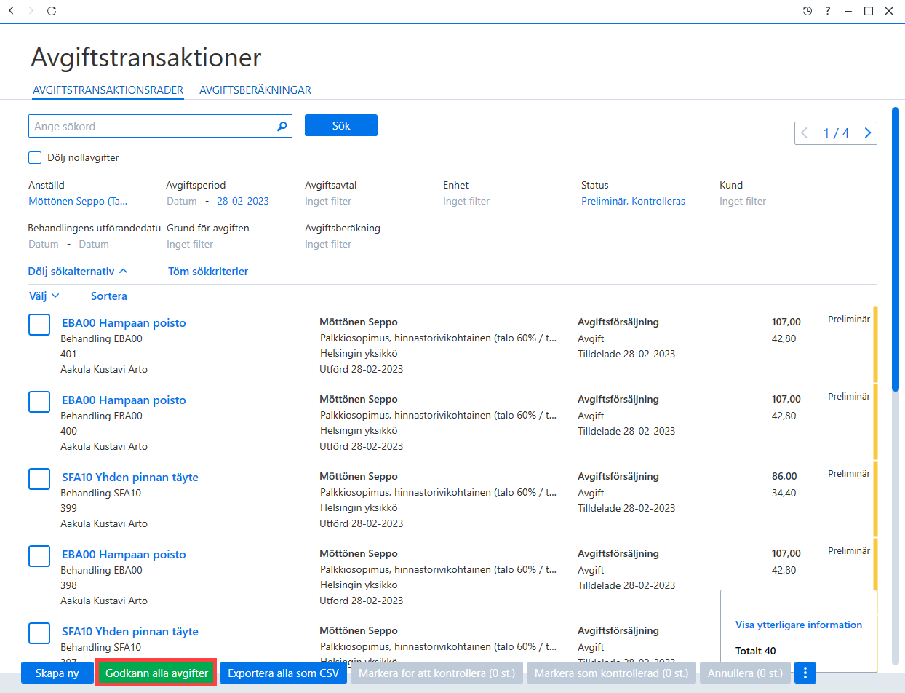
Task: Open the three-dot more actions button
Action: click(805, 673)
